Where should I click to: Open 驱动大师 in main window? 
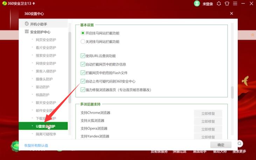click(220, 152)
